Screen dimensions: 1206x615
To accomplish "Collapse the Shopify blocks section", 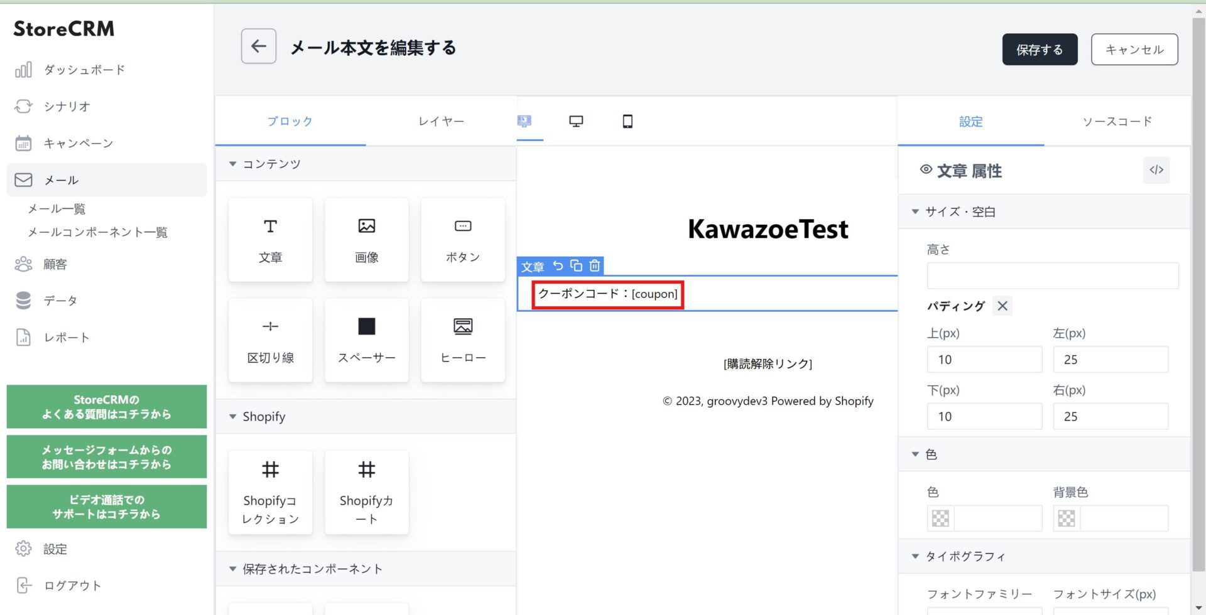I will coord(233,417).
